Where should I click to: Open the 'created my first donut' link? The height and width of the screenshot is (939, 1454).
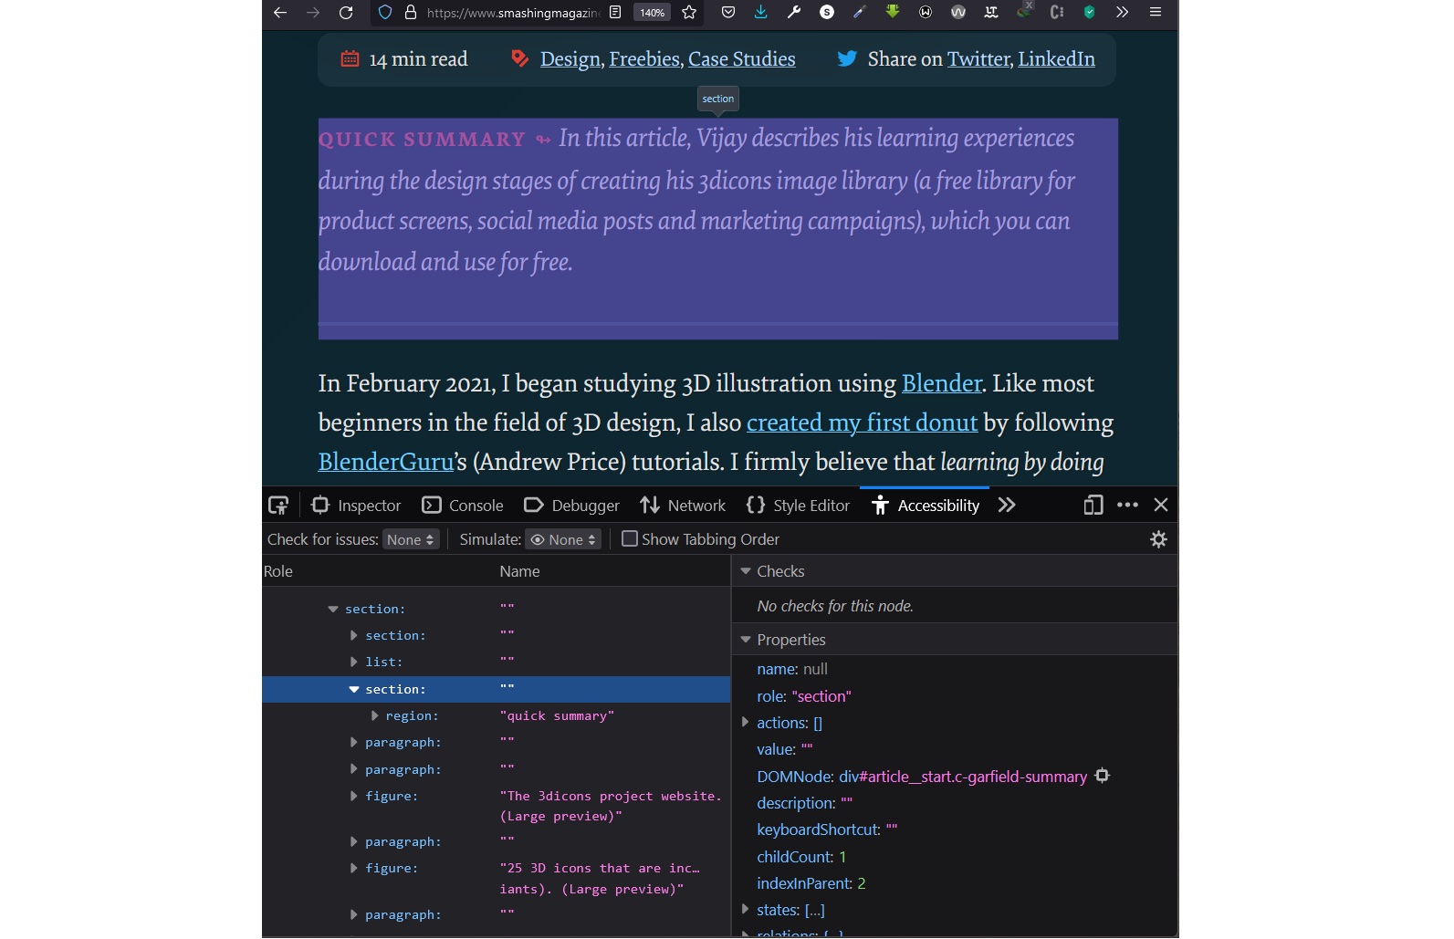pyautogui.click(x=863, y=423)
